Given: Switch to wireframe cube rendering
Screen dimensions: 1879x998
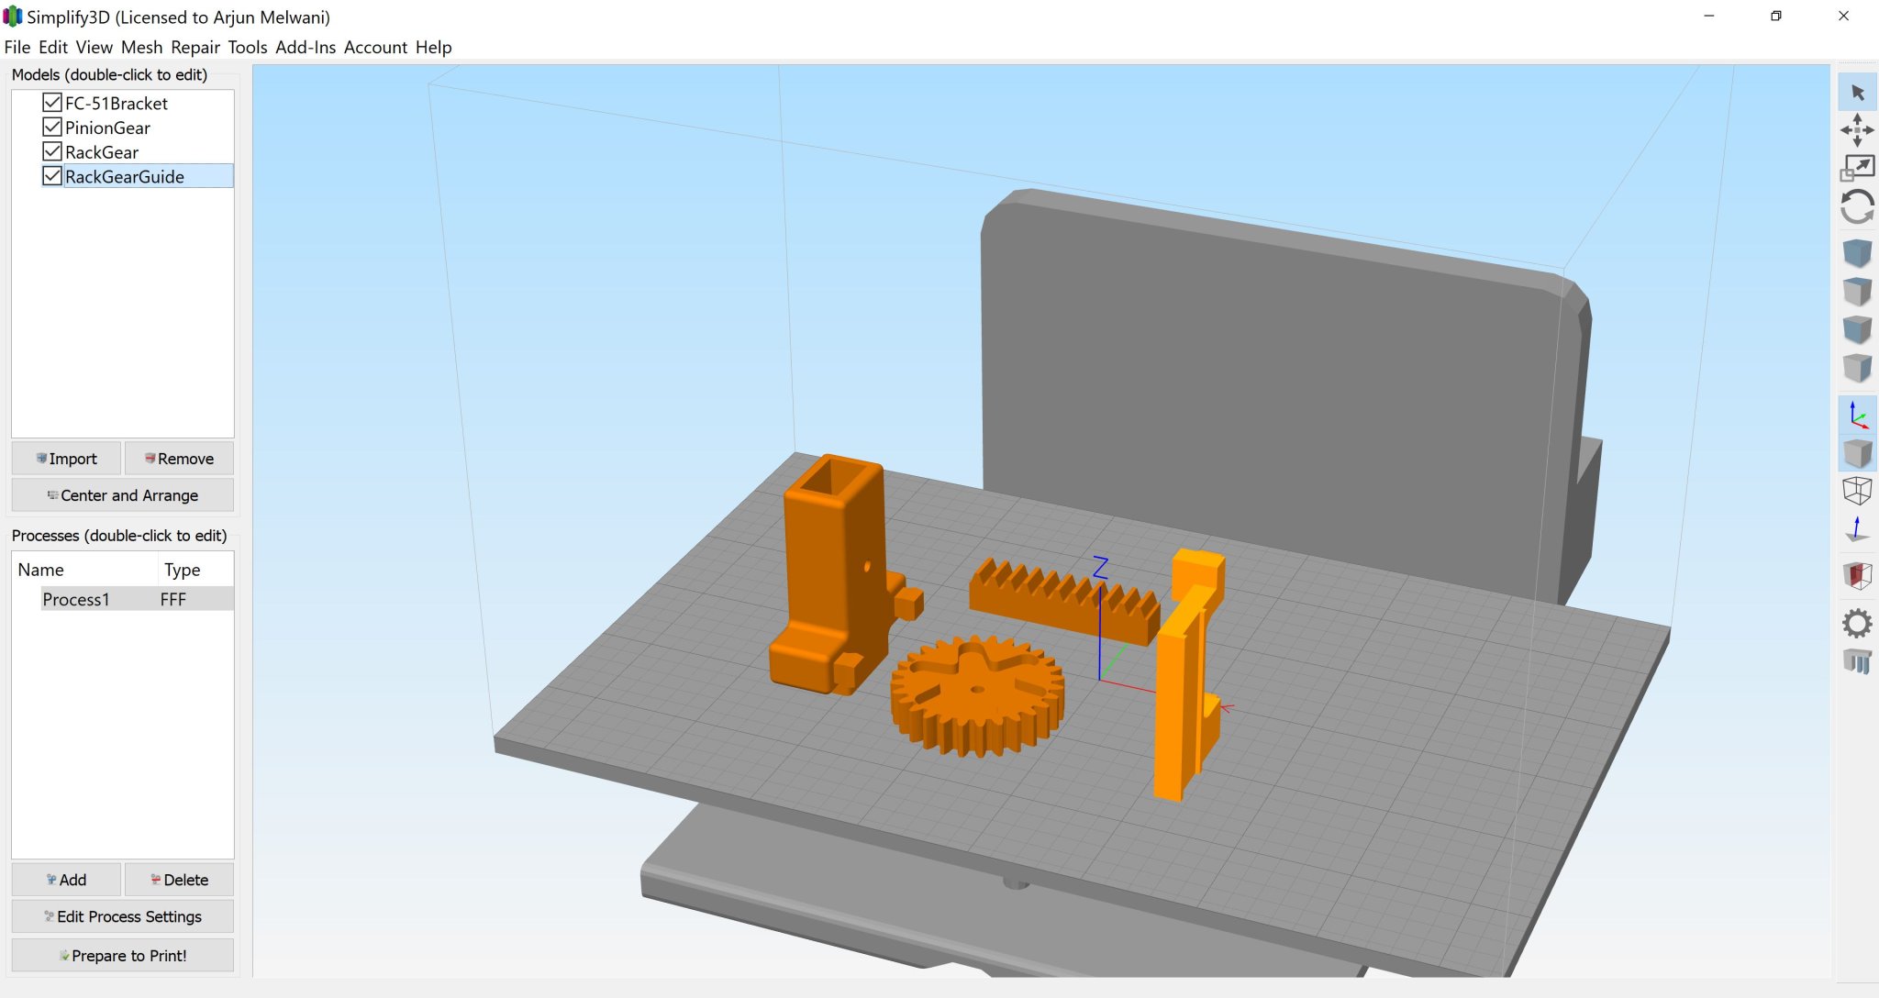Looking at the screenshot, I should (x=1857, y=491).
